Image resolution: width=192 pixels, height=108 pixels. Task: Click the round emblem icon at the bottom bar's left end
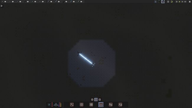(49, 105)
